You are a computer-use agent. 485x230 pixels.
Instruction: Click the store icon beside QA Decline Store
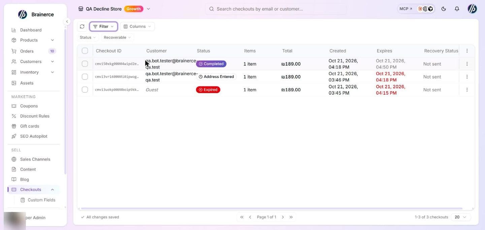tap(80, 9)
